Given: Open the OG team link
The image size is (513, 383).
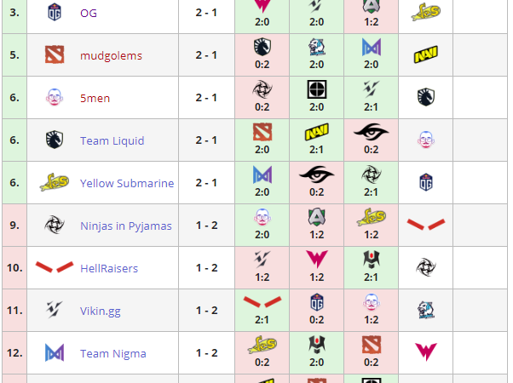Looking at the screenshot, I should [x=89, y=13].
